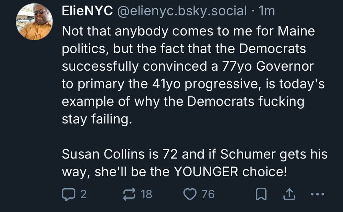Repost this post using the arrows icon
Image resolution: width=343 pixels, height=212 pixels.
[x=129, y=195]
